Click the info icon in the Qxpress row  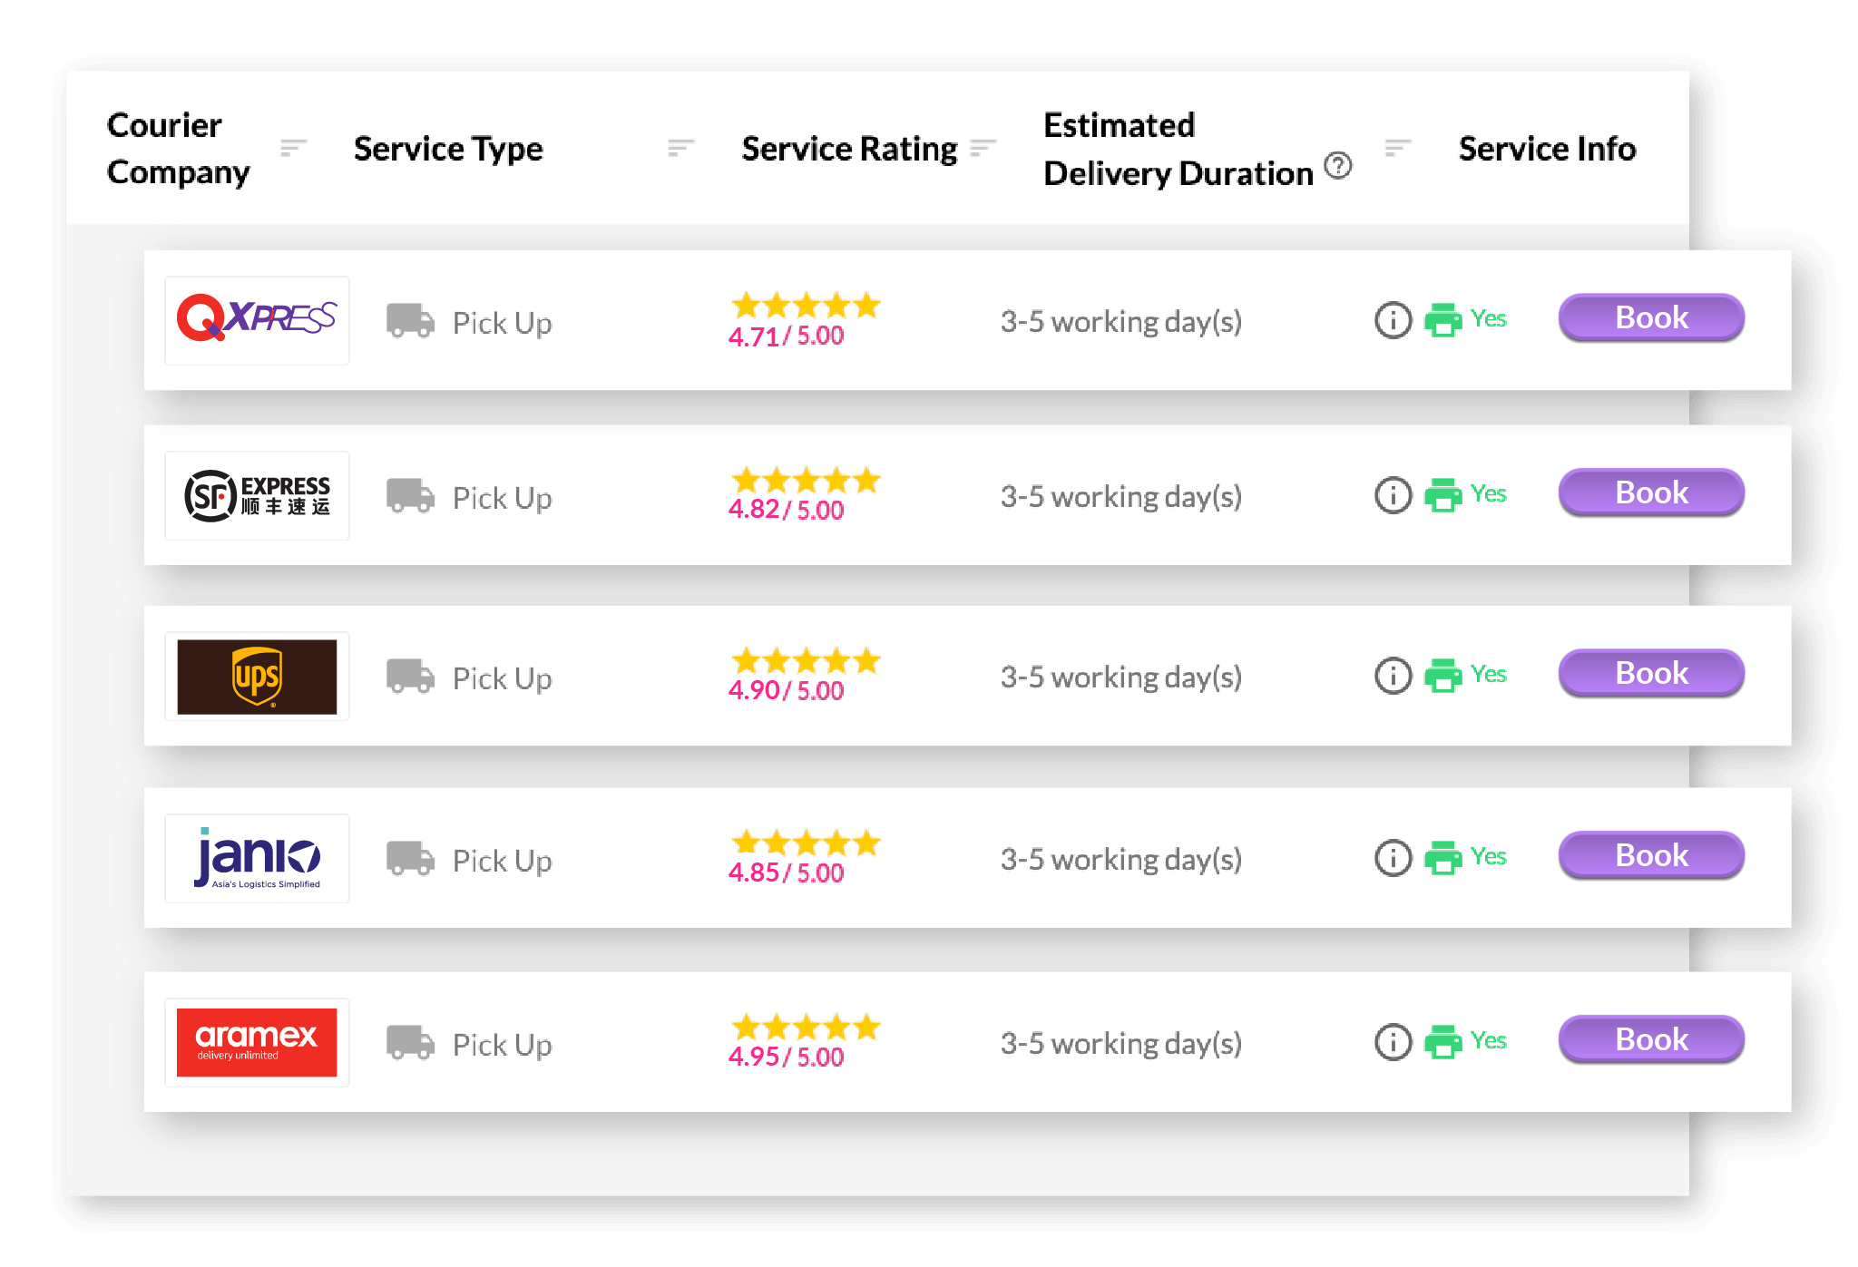pyautogui.click(x=1393, y=320)
